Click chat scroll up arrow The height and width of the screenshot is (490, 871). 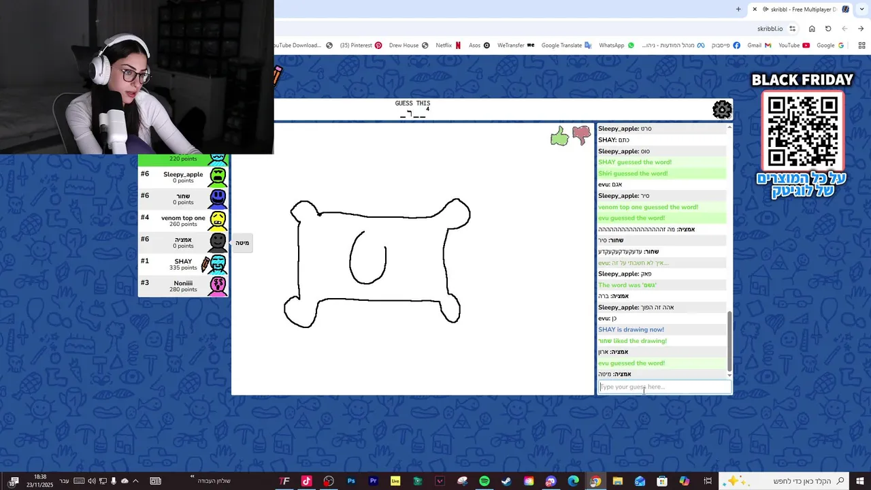[729, 127]
